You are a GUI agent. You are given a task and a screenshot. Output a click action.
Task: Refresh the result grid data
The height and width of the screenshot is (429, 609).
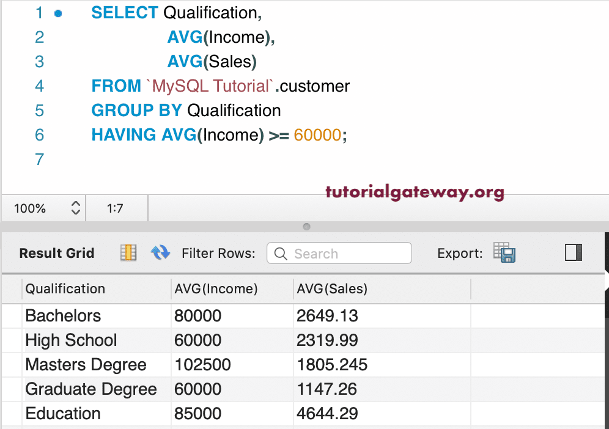160,253
